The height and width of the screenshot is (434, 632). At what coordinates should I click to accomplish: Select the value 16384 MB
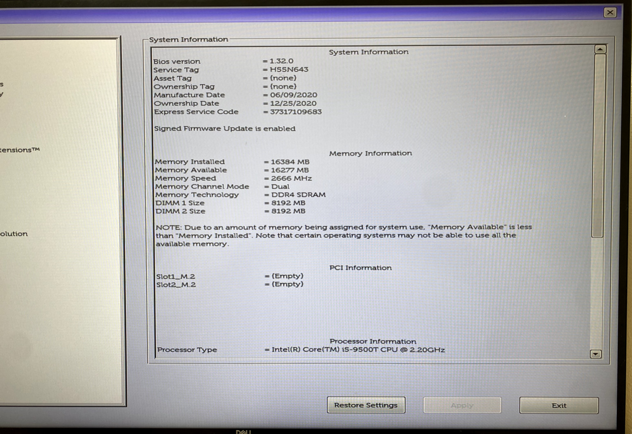(290, 162)
